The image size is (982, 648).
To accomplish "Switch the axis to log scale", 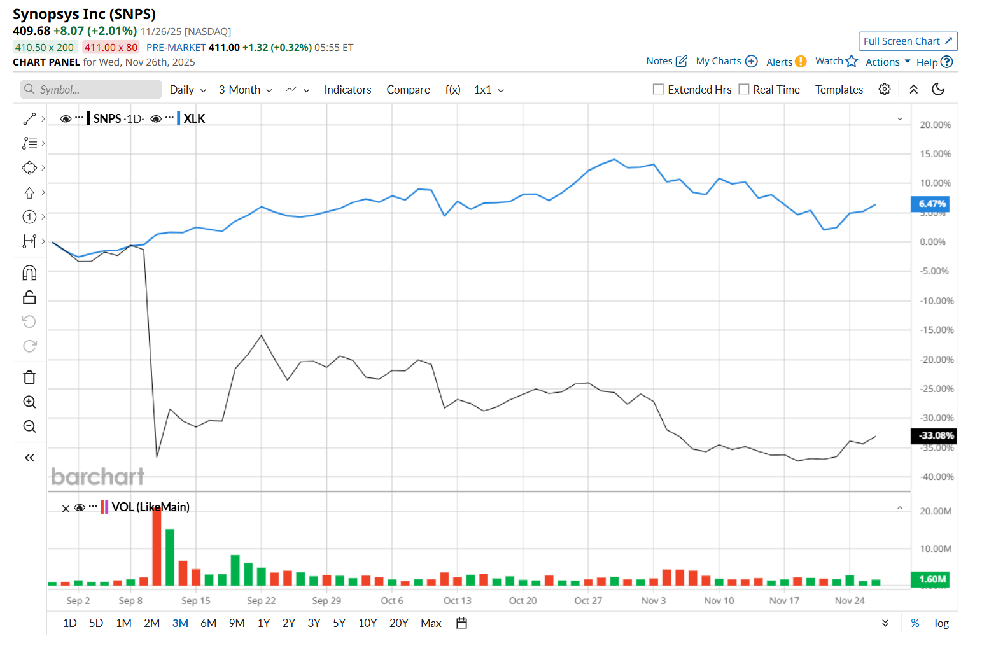I will point(941,623).
